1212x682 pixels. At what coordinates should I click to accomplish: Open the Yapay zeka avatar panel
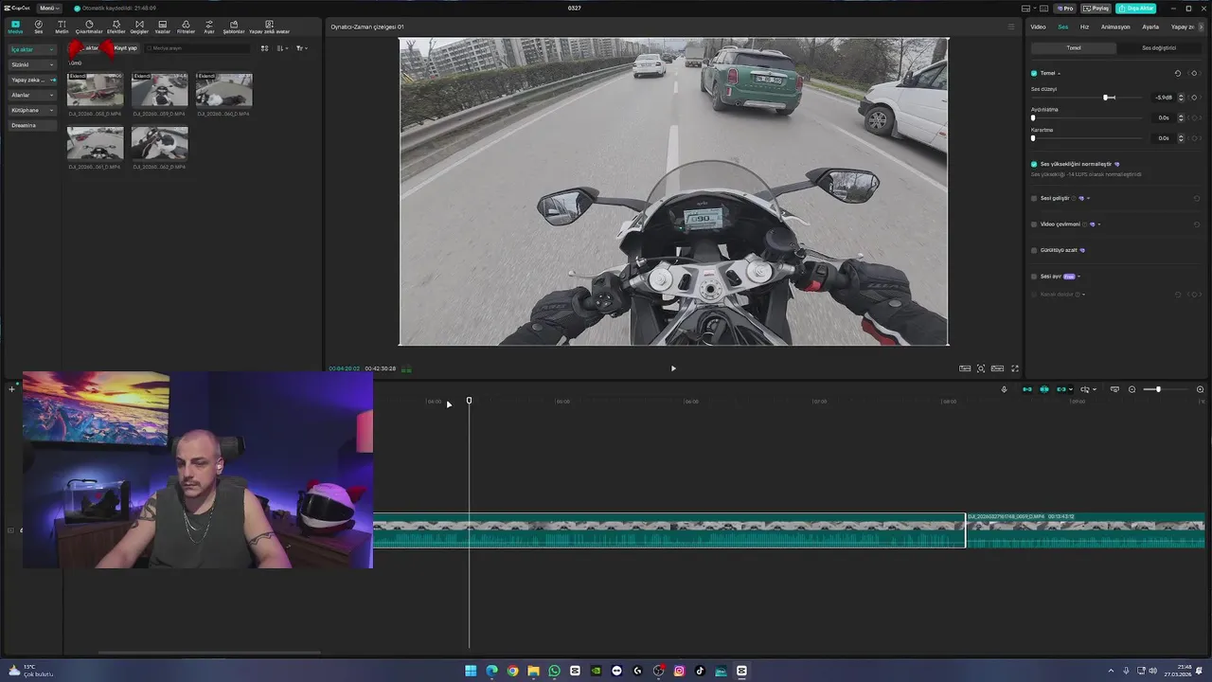click(269, 27)
